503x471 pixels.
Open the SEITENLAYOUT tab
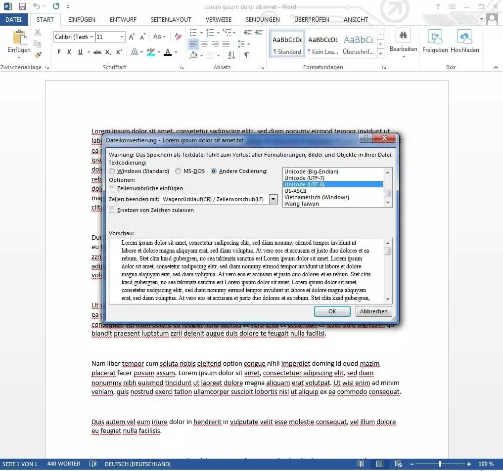click(x=171, y=20)
